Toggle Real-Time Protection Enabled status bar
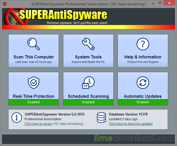The width and height of the screenshot is (177, 146). pos(34,102)
